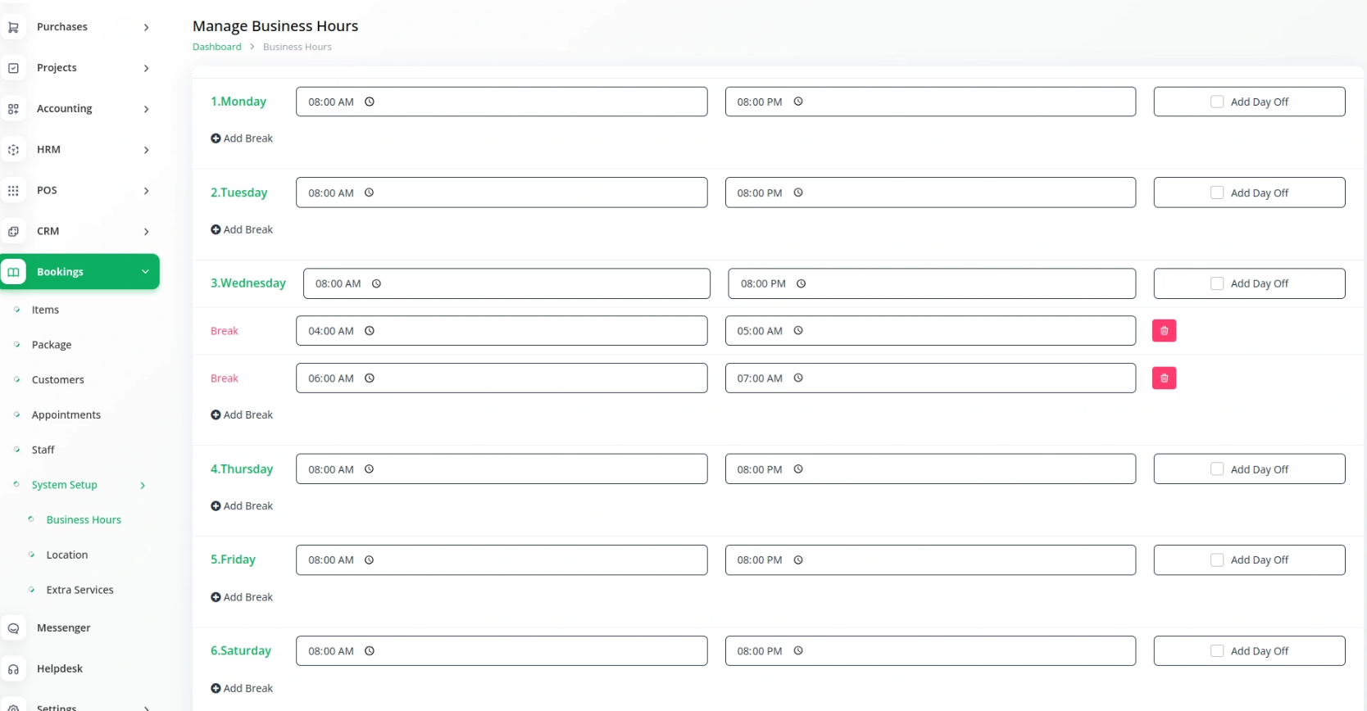Screen dimensions: 1367x711
Task: Go to Extra Services setup page
Action: (x=79, y=590)
